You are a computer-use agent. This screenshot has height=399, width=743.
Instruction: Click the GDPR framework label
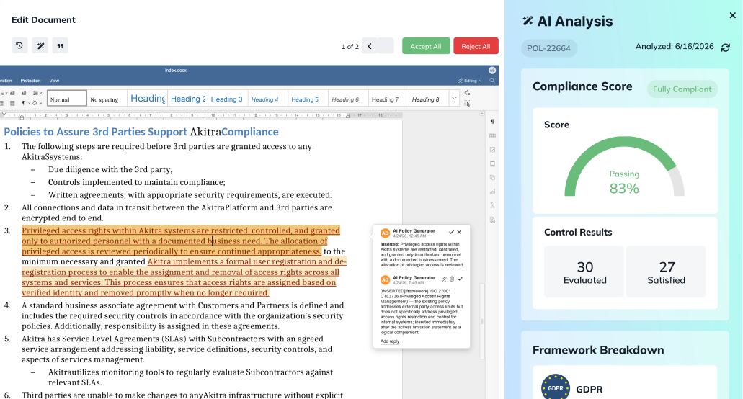[589, 389]
